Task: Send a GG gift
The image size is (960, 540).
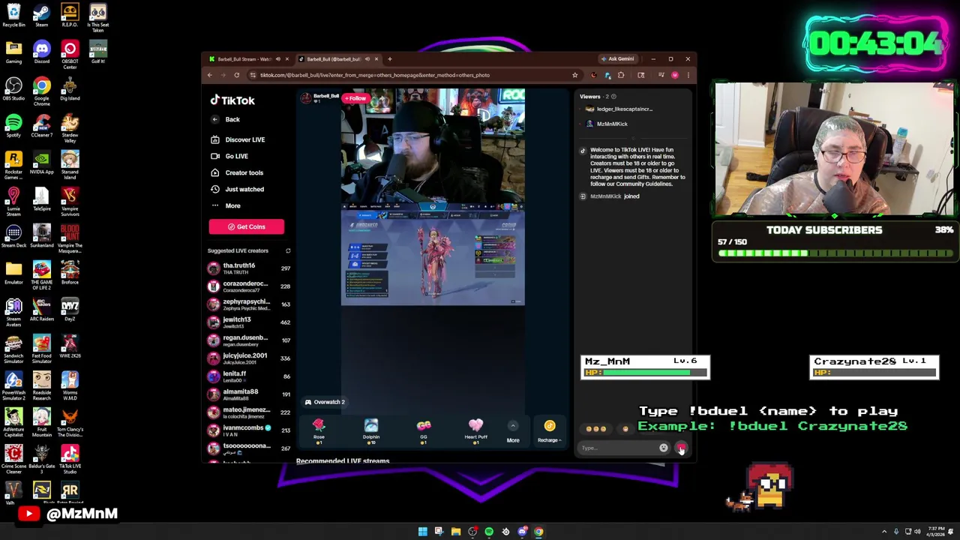Action: (x=424, y=431)
